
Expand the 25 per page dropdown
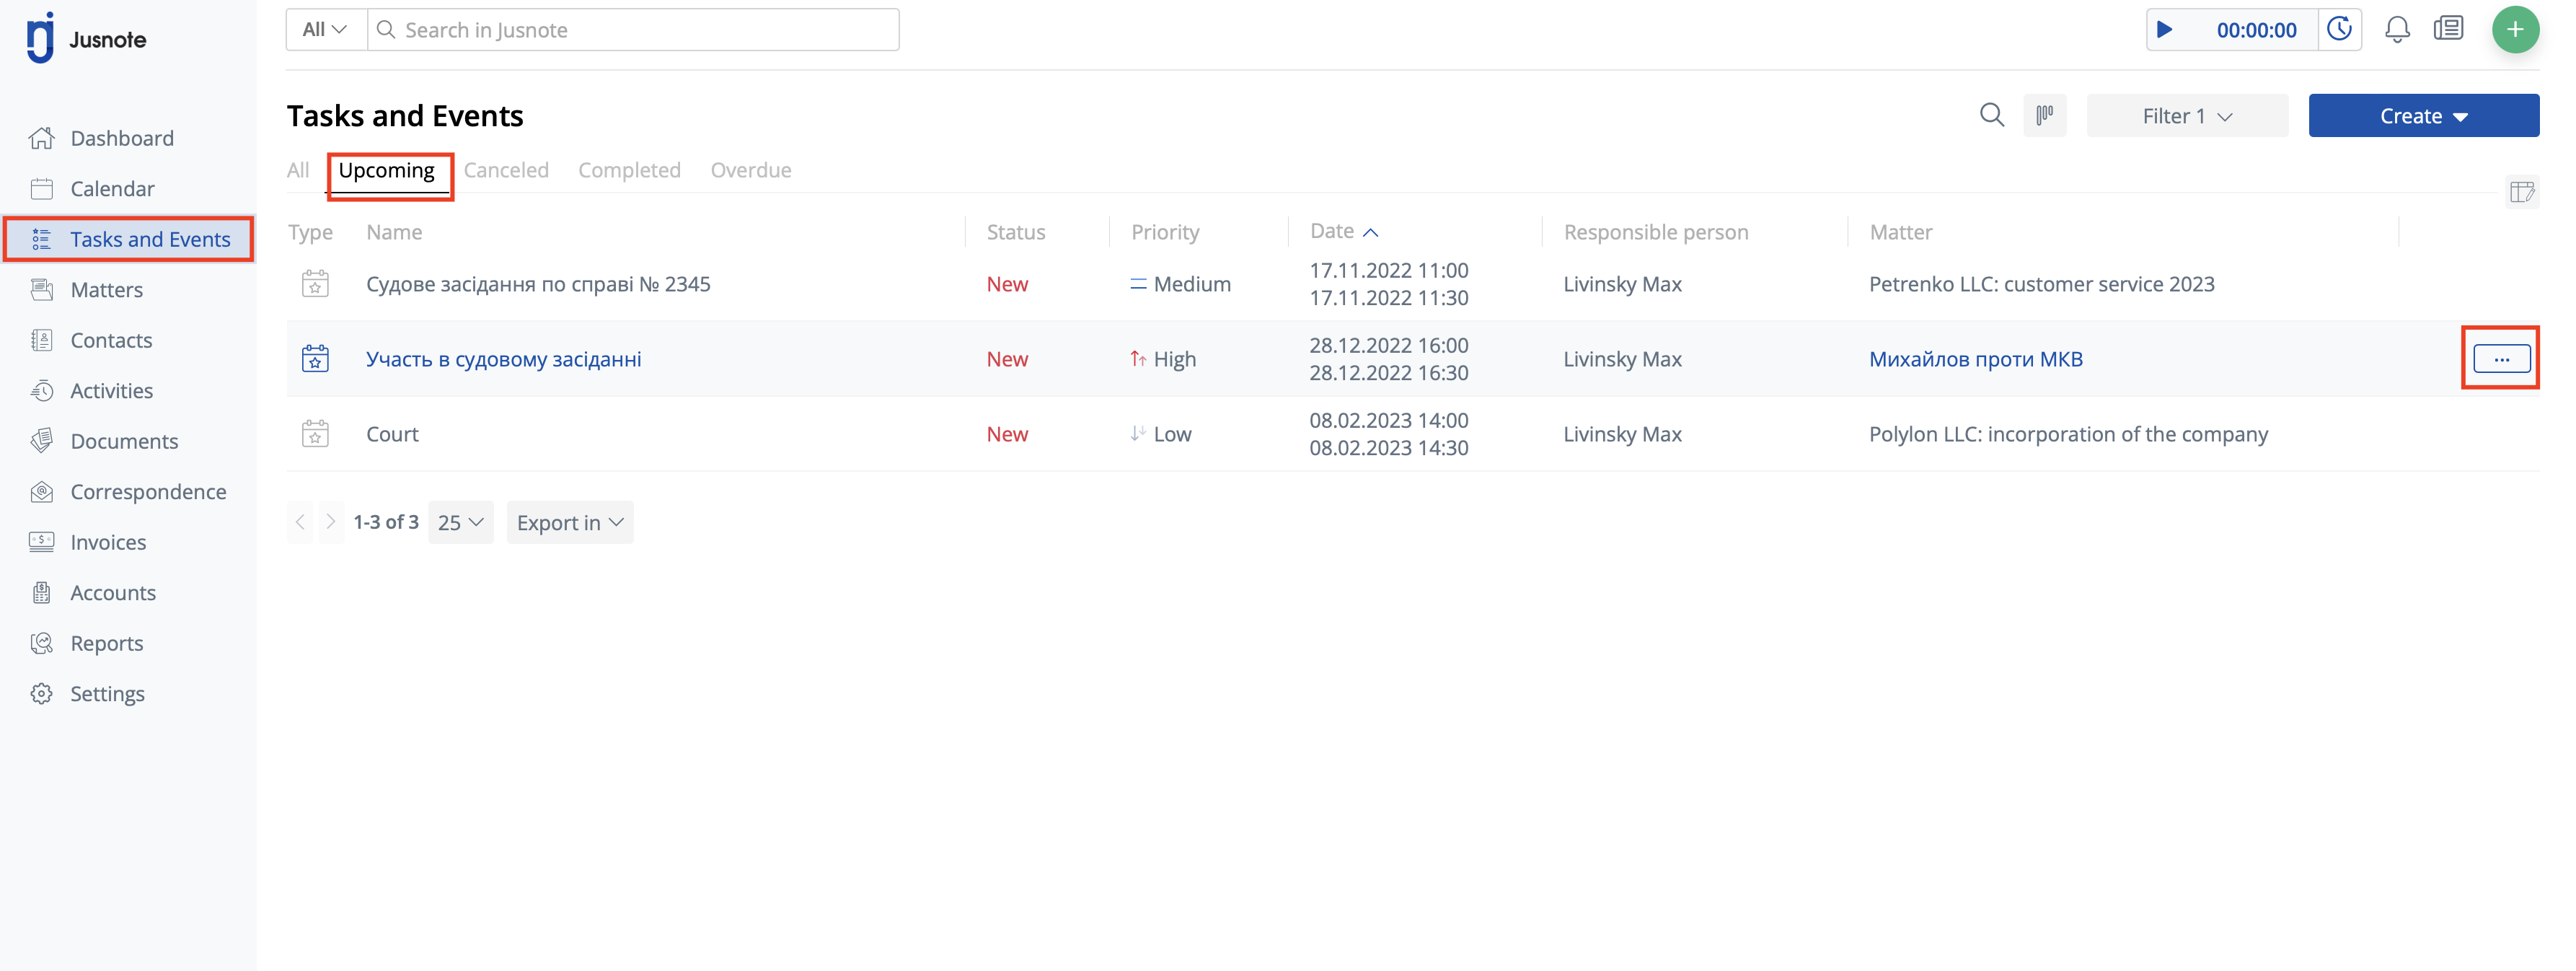pyautogui.click(x=461, y=522)
